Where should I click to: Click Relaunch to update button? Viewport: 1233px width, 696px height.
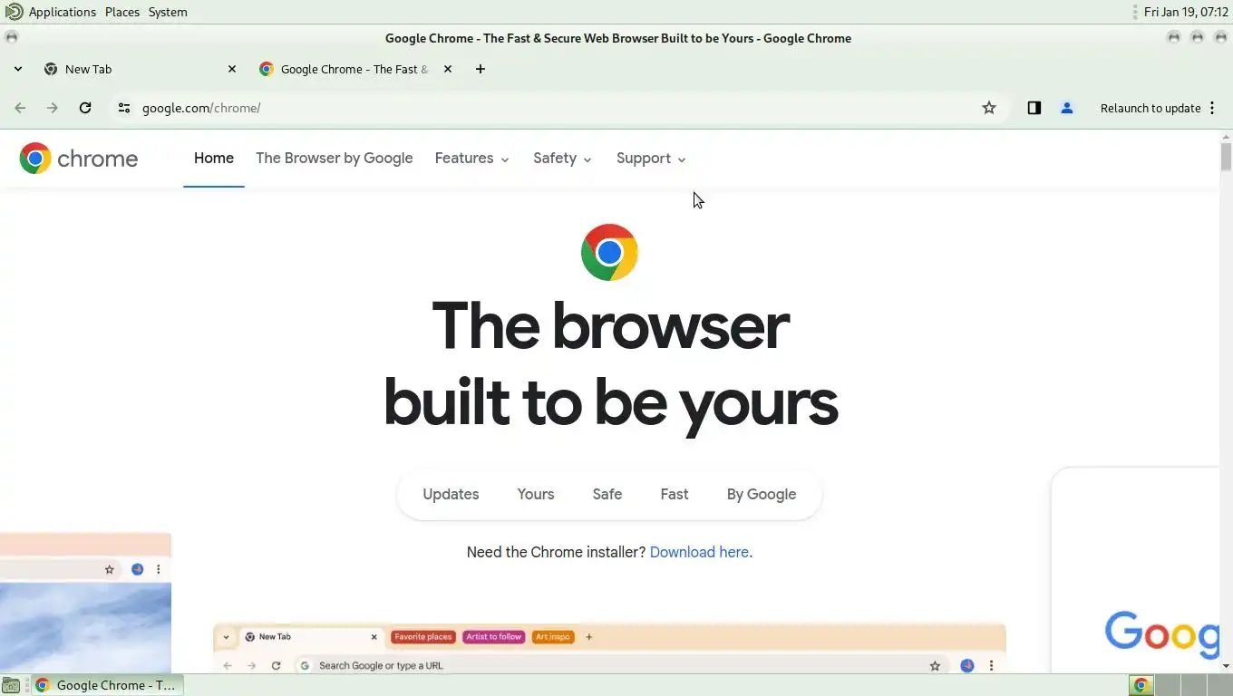pyautogui.click(x=1150, y=108)
